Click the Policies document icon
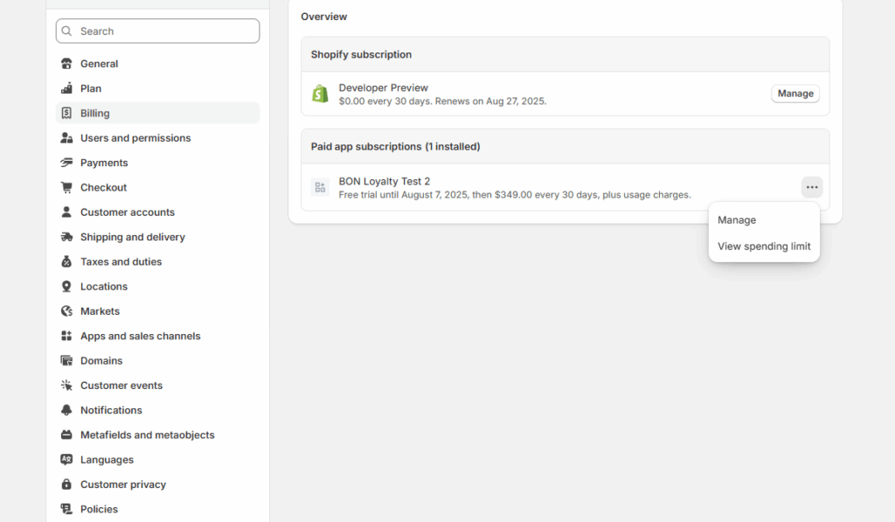Screen dimensions: 895x522 66,509
